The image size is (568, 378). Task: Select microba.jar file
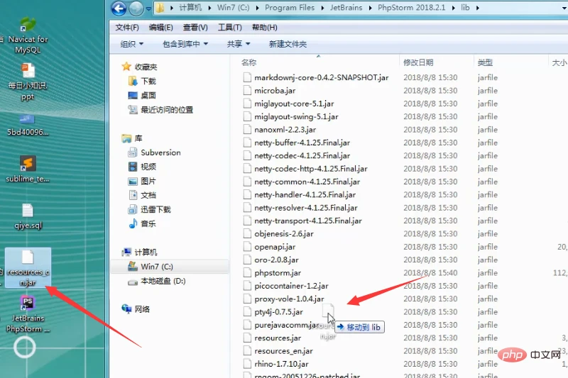[270, 91]
